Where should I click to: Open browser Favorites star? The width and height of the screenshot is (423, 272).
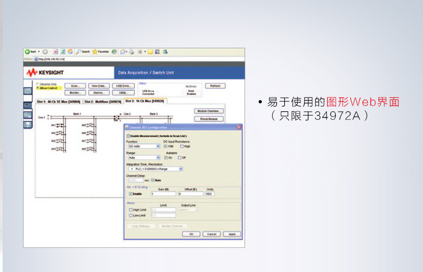pyautogui.click(x=100, y=52)
